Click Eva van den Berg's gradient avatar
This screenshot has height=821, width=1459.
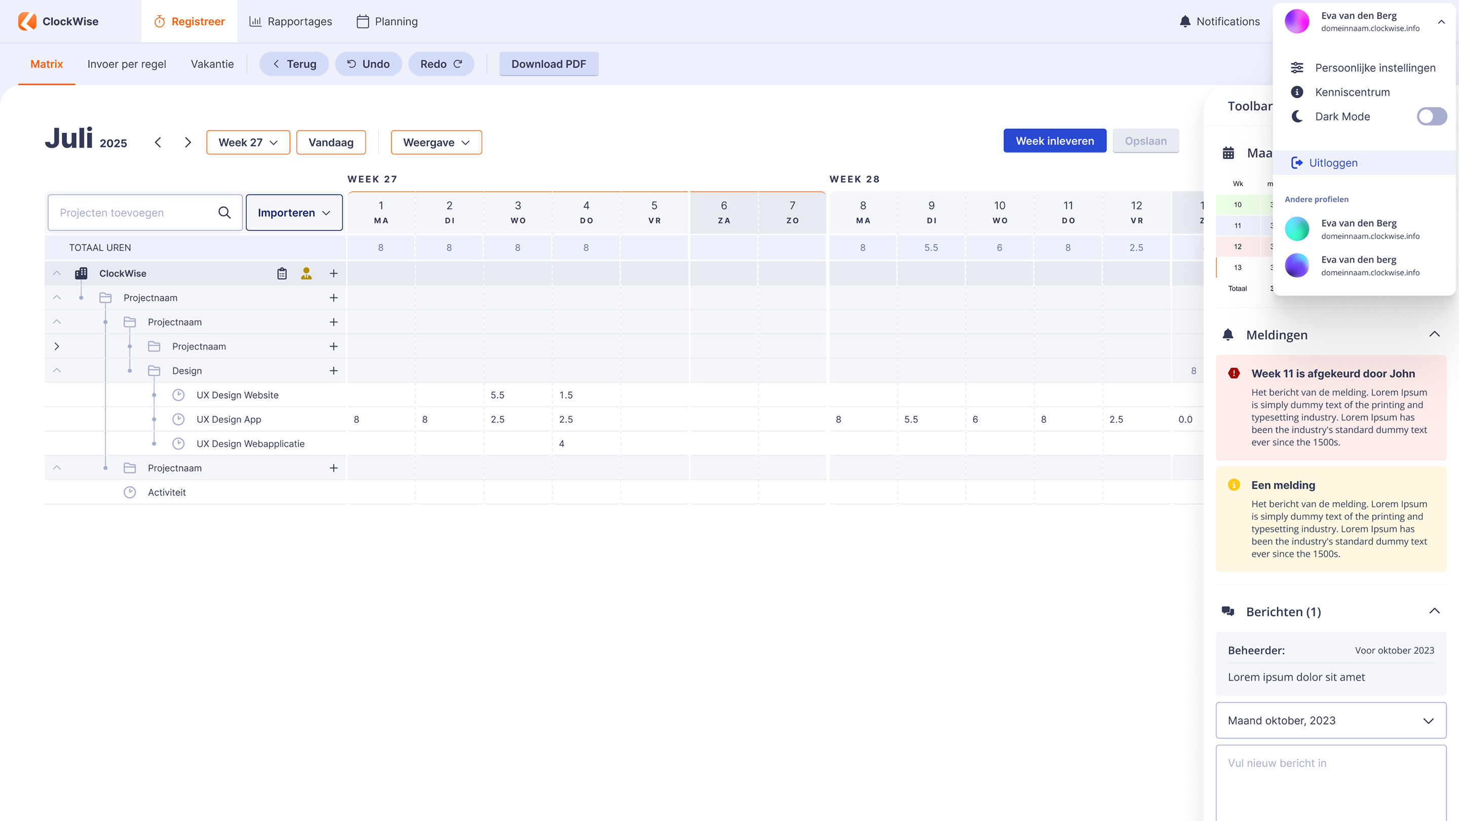(x=1297, y=21)
